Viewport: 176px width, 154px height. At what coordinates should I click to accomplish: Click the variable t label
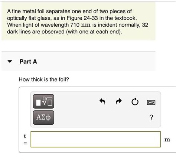point(25,136)
